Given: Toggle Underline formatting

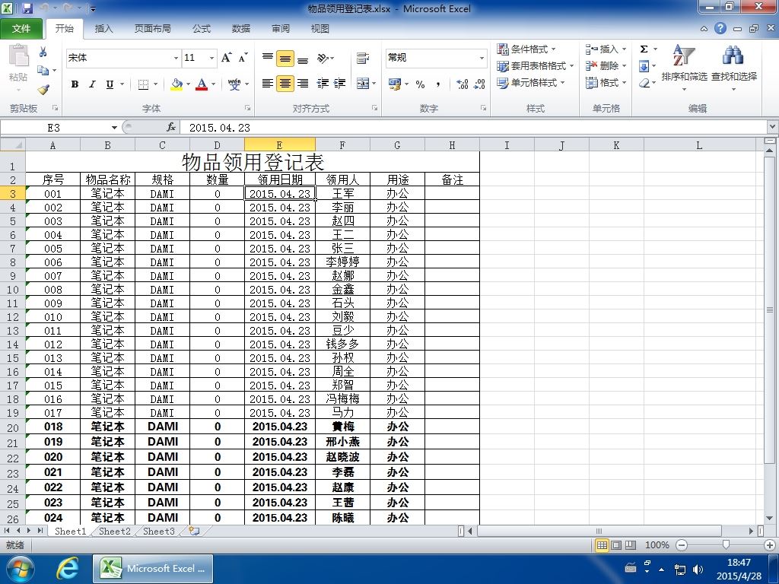Looking at the screenshot, I should coord(110,84).
